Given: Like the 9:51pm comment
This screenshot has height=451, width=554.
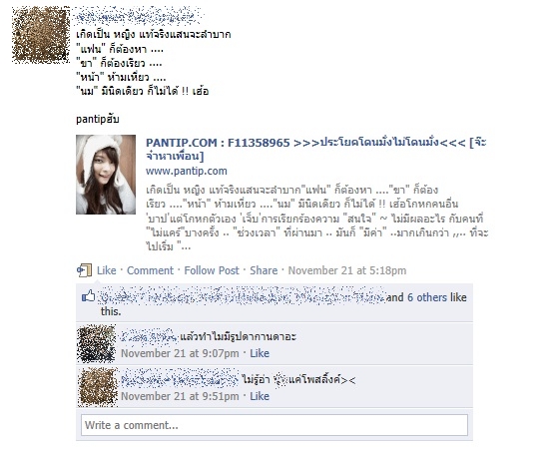Looking at the screenshot, I should click(x=260, y=396).
